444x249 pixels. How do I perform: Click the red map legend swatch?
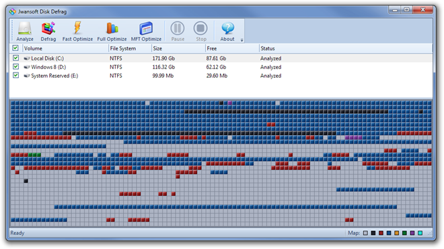coord(381,233)
